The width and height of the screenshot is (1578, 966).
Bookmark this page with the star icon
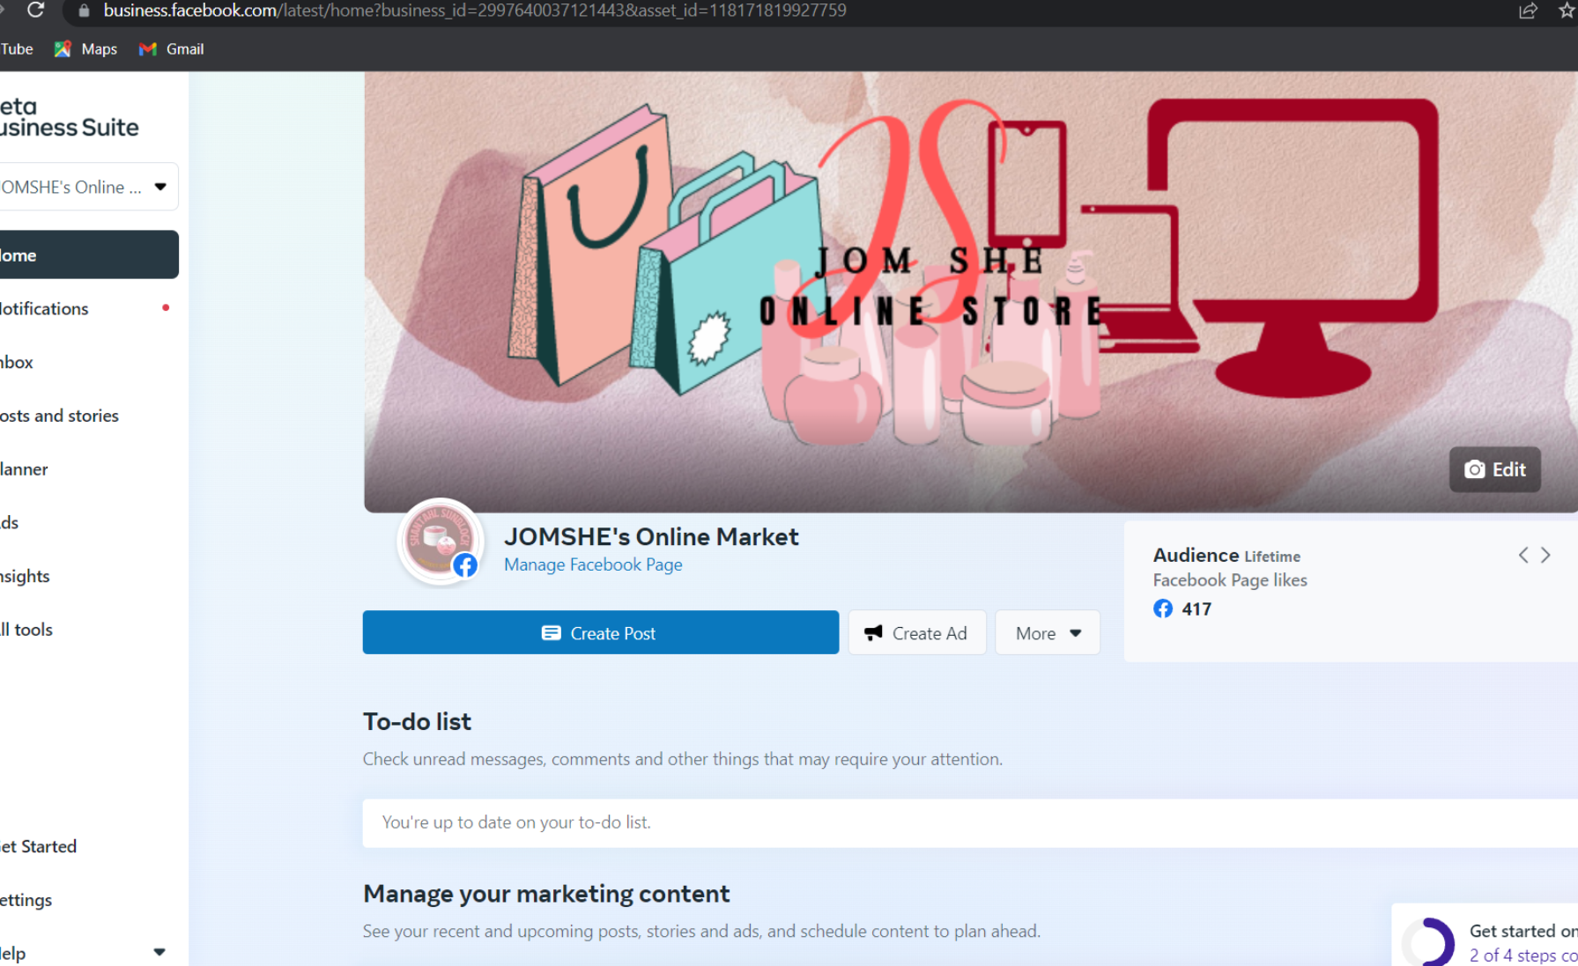(x=1567, y=11)
